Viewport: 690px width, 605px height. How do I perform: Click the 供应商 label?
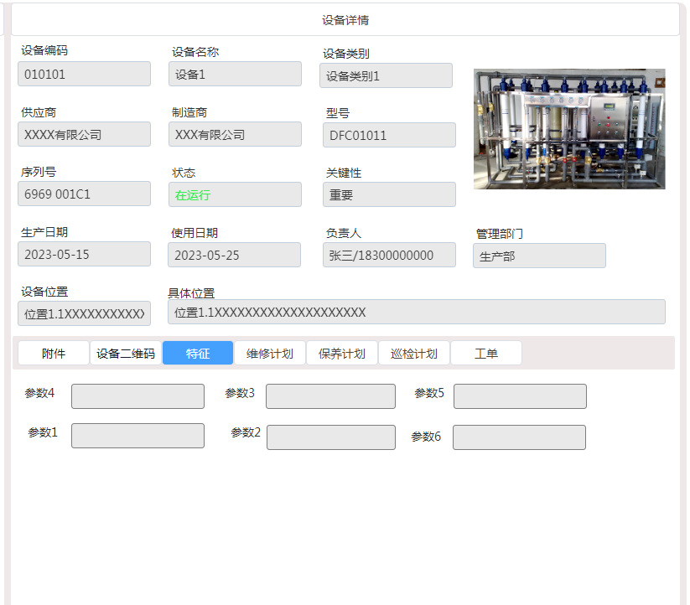pyautogui.click(x=39, y=112)
